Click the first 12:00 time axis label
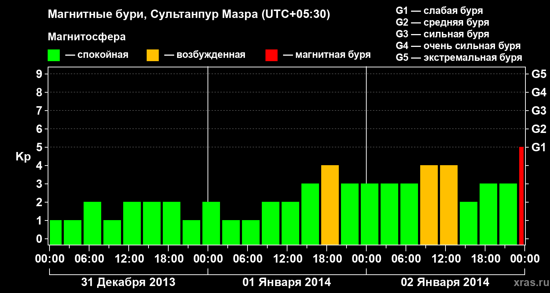The height and width of the screenshot is (293, 550). point(129,259)
